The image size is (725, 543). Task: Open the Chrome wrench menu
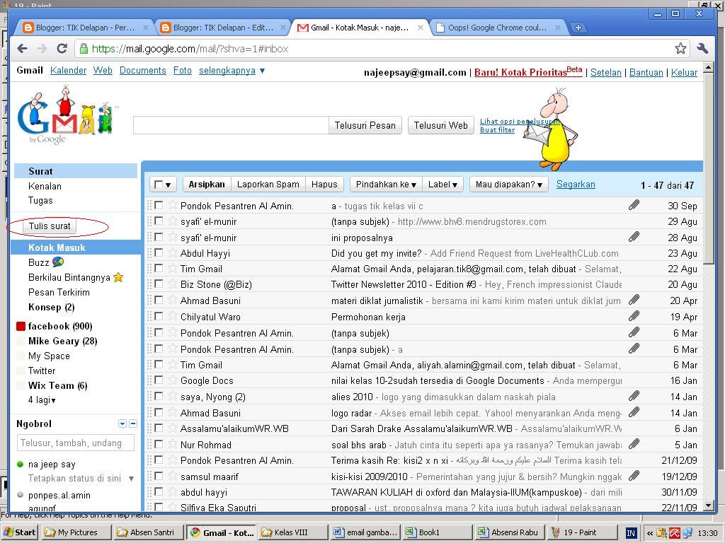coord(702,49)
